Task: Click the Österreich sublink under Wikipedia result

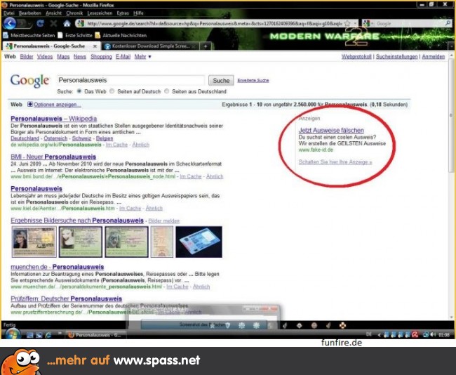Action: [55, 138]
